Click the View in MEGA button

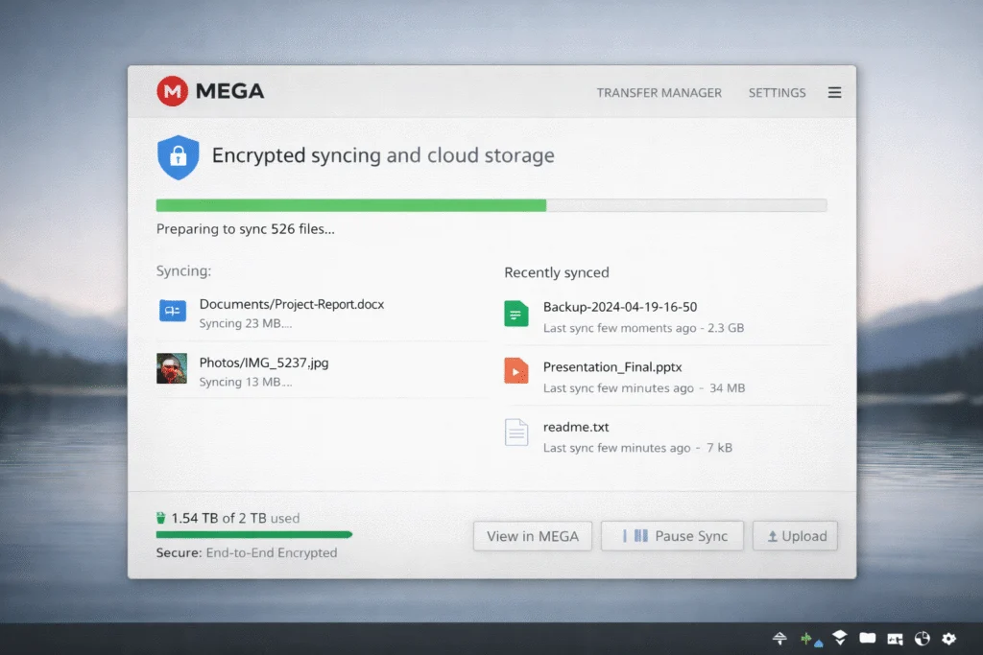tap(532, 535)
